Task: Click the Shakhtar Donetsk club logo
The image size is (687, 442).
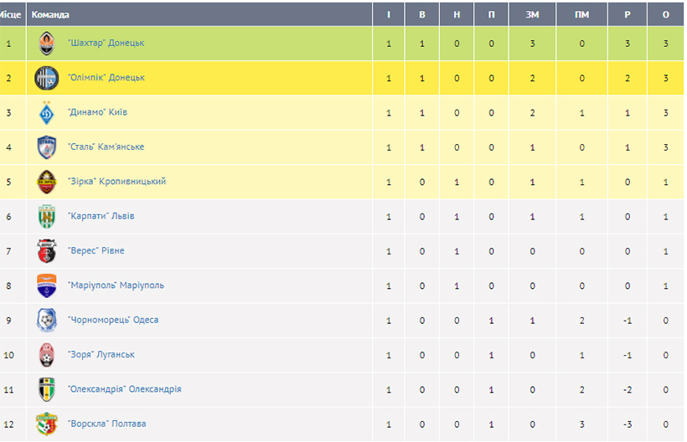Action: 46,44
